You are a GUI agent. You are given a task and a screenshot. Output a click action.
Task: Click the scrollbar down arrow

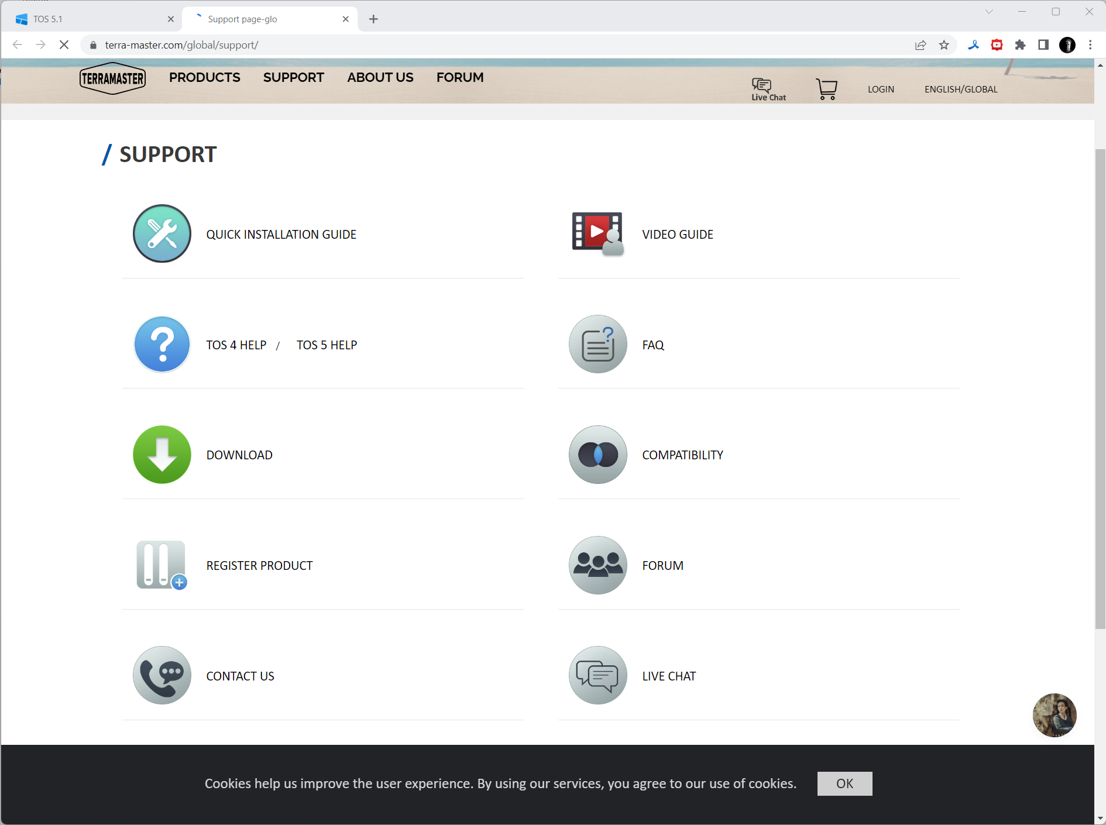[x=1100, y=819]
